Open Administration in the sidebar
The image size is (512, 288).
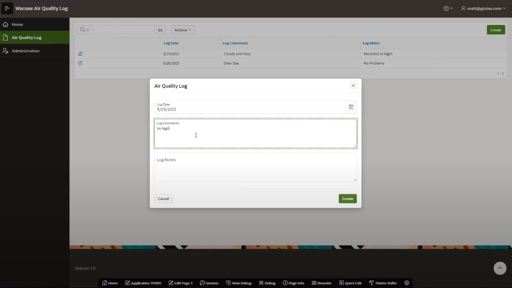[x=35, y=51]
